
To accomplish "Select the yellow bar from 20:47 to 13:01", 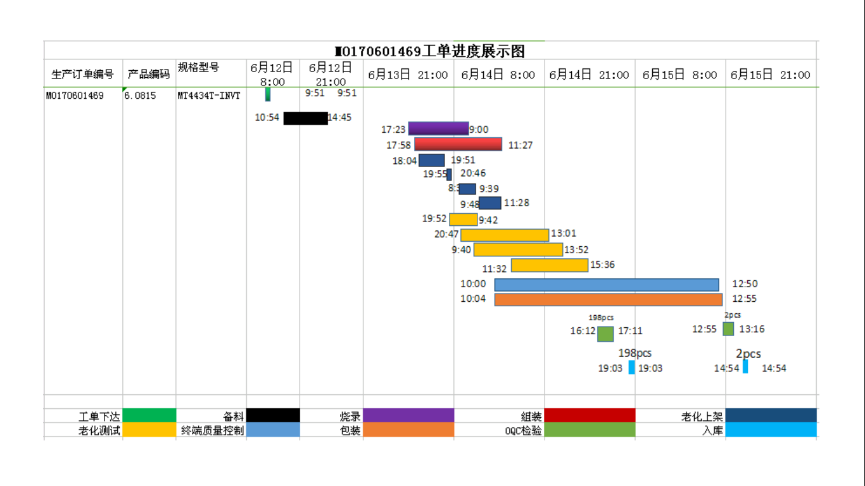I will [x=505, y=235].
